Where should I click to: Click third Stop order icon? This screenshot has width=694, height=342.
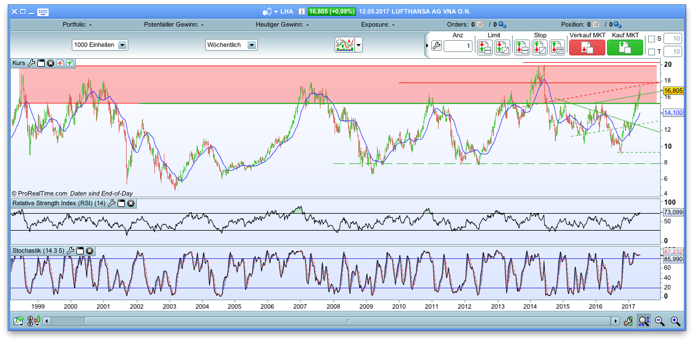[557, 47]
